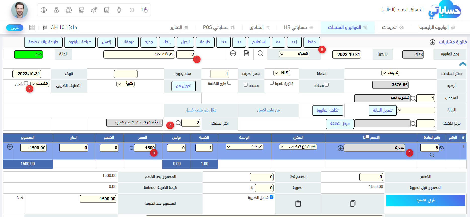Switch to the التقارير tab

[179, 27]
